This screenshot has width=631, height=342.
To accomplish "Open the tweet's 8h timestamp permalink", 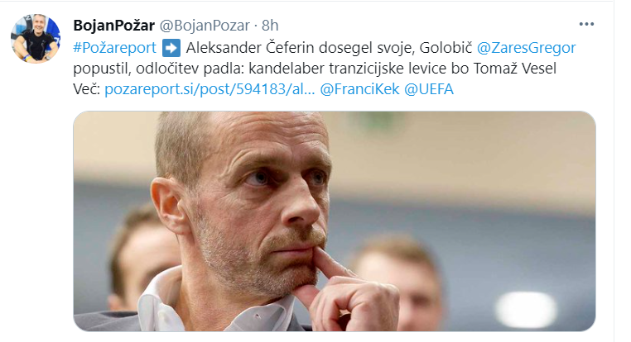I will (x=270, y=26).
